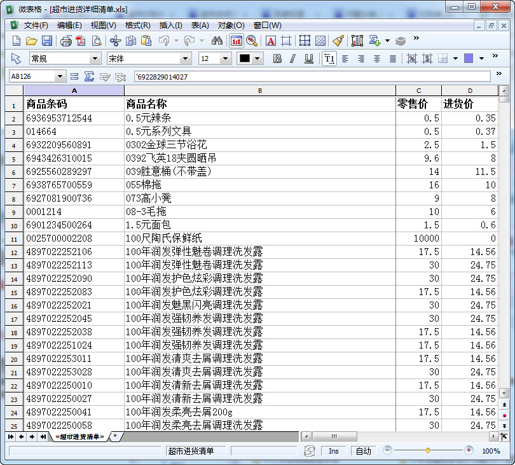Redo action with the redo arrow
This screenshot has height=465, width=515.
[189, 41]
